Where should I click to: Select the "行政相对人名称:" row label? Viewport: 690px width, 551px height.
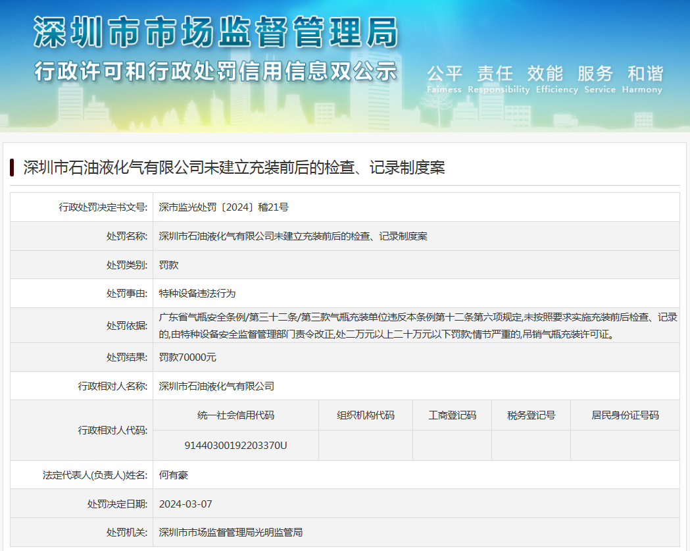point(113,386)
